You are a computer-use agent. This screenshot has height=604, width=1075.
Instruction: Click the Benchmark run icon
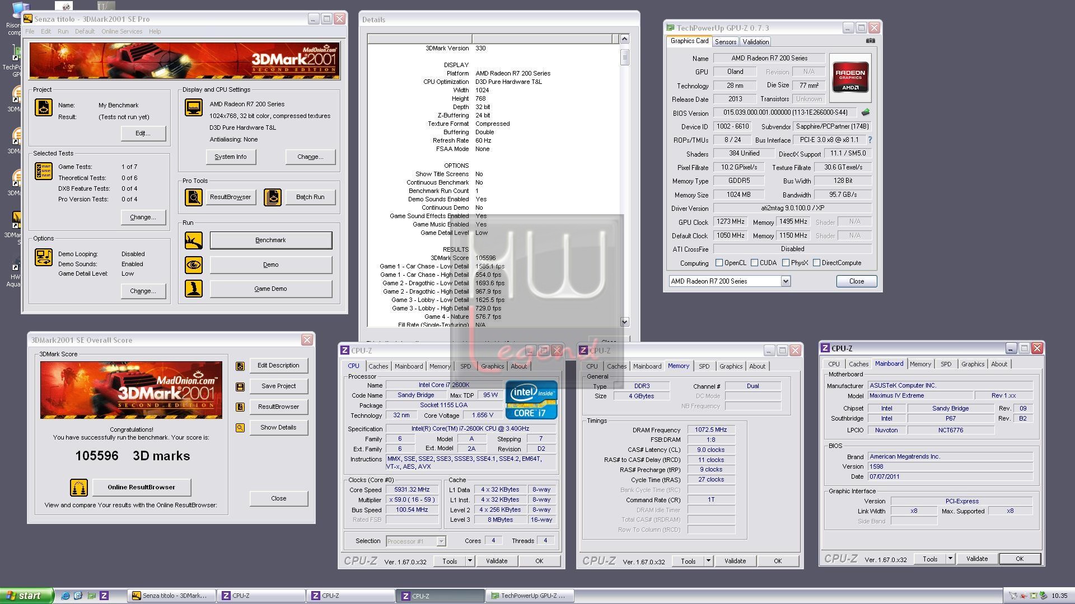[194, 240]
